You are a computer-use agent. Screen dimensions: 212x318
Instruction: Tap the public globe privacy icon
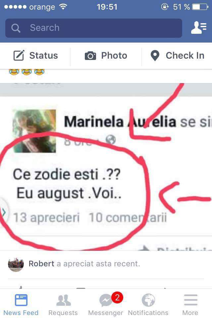(111, 139)
